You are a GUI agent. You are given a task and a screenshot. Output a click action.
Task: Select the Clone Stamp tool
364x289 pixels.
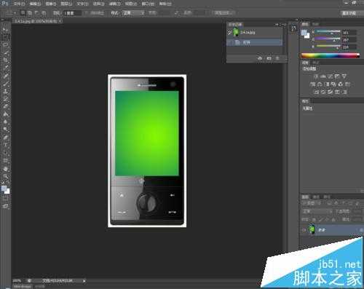point(5,91)
